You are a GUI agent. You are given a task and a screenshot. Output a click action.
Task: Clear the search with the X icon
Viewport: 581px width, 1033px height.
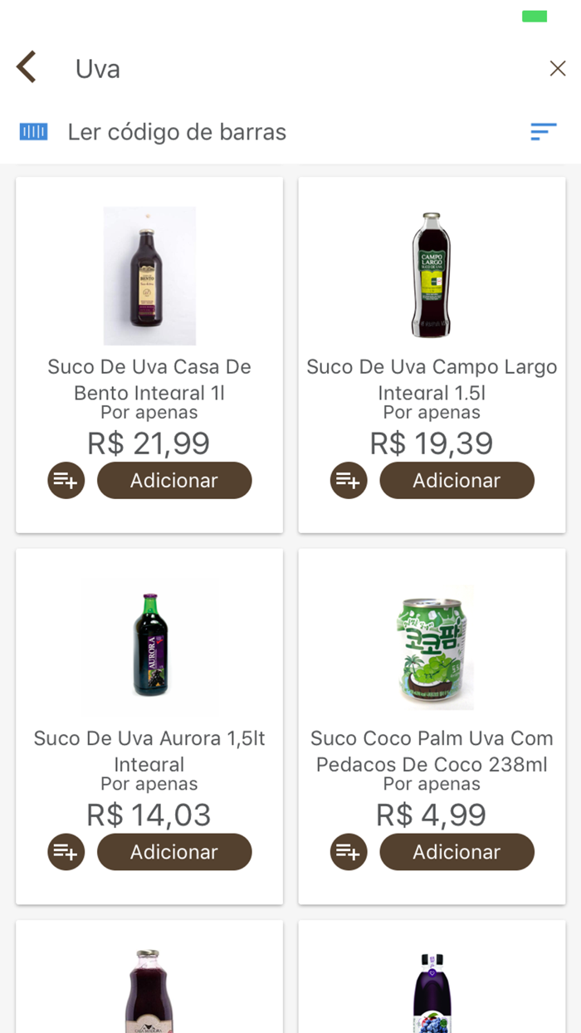558,67
